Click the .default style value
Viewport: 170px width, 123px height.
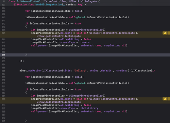[105, 70]
